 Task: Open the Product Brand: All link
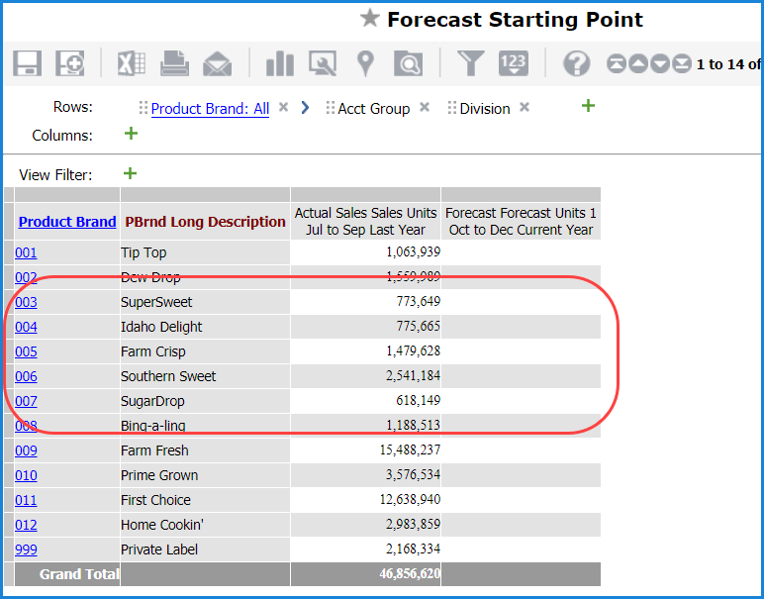point(210,109)
